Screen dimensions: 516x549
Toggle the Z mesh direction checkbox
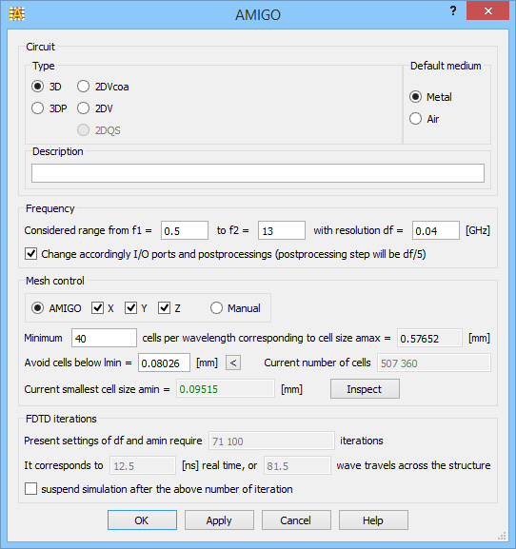[x=164, y=308]
